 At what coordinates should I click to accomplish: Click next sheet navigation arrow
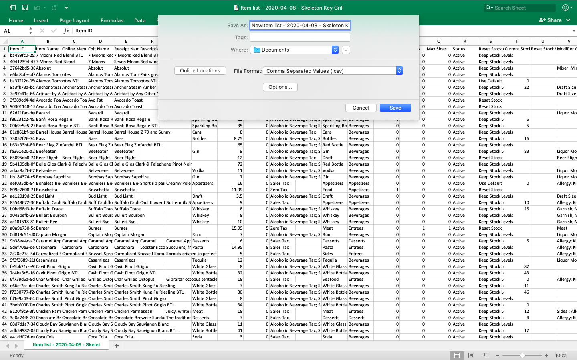coord(16,346)
